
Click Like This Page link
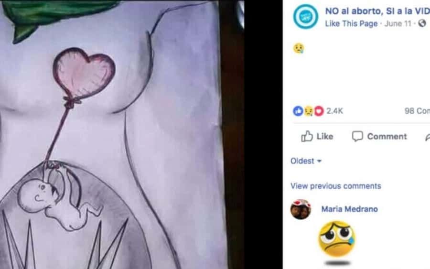351,23
